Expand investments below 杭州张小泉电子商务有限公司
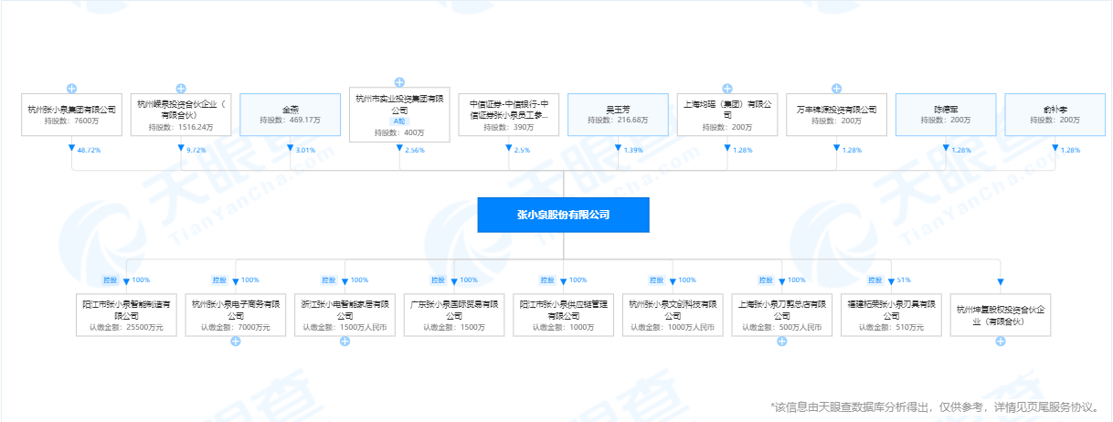The image size is (1113, 422). click(236, 341)
